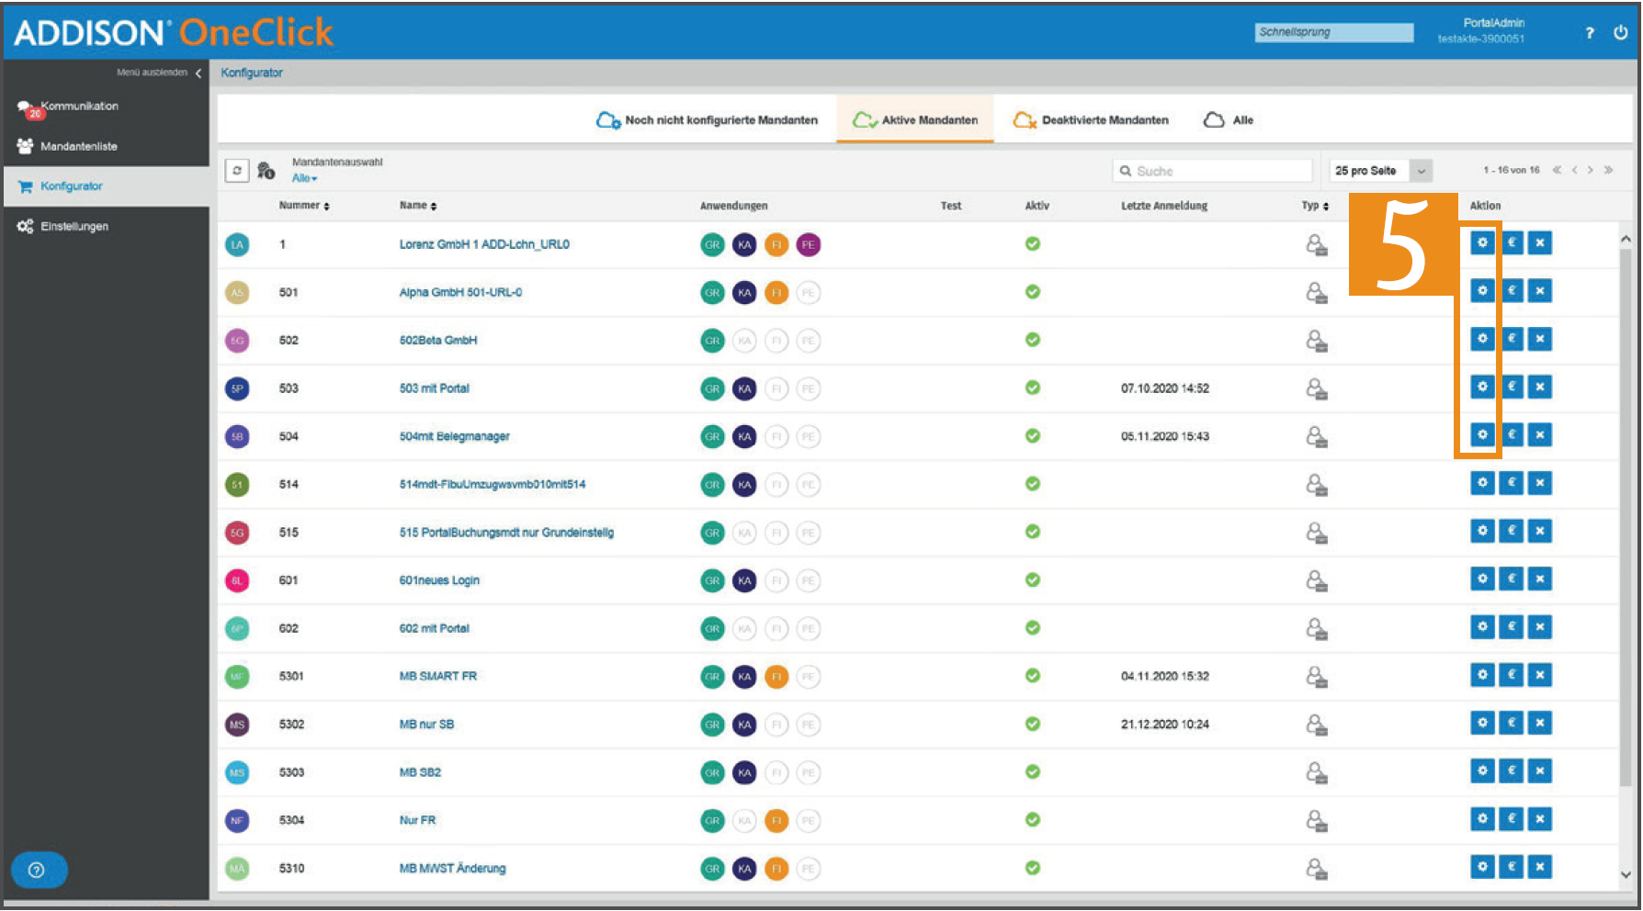This screenshot has width=1643, height=911.
Task: Click euro icon for 503 mit Portal
Action: click(1511, 387)
